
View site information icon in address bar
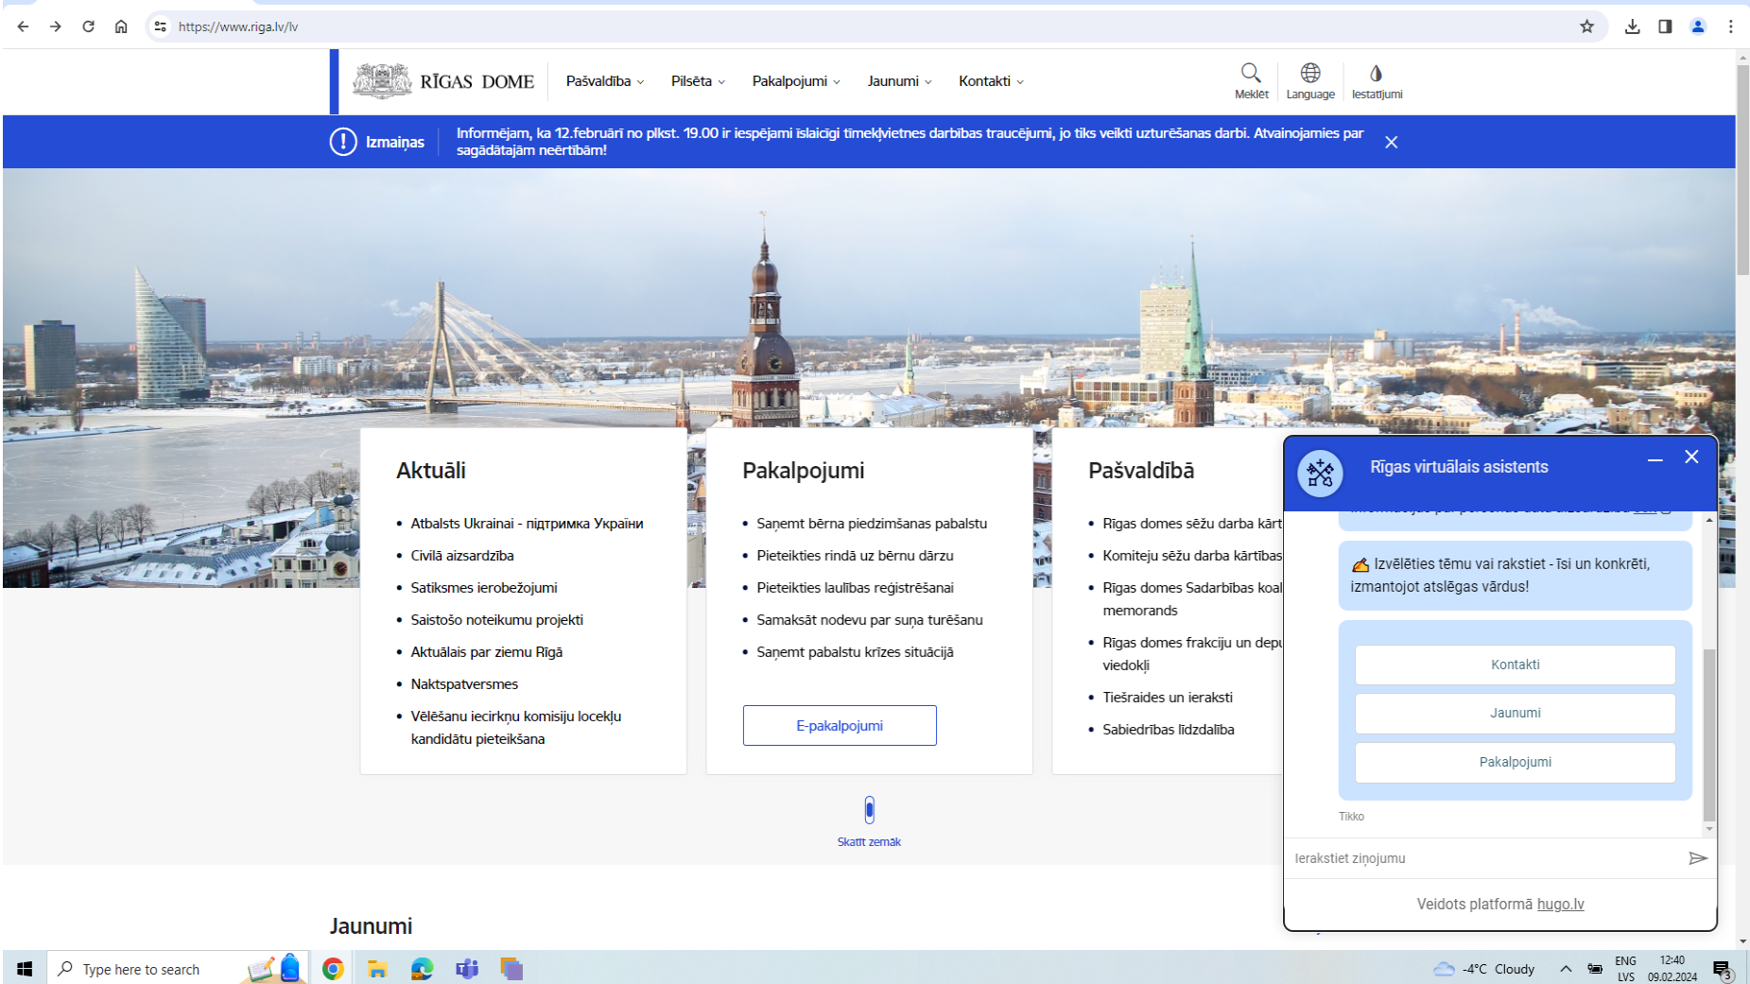point(160,26)
